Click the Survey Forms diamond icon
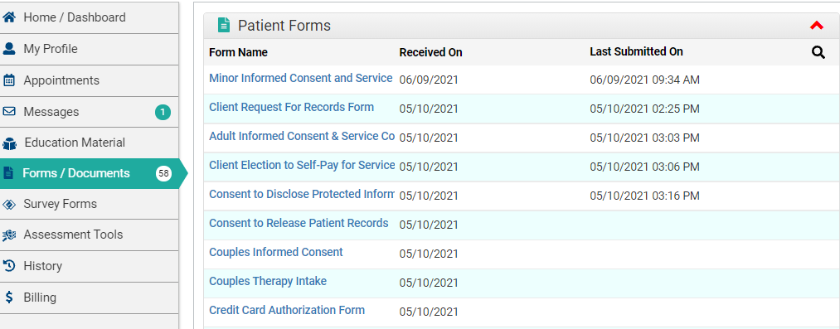Image resolution: width=840 pixels, height=329 pixels. [x=9, y=204]
